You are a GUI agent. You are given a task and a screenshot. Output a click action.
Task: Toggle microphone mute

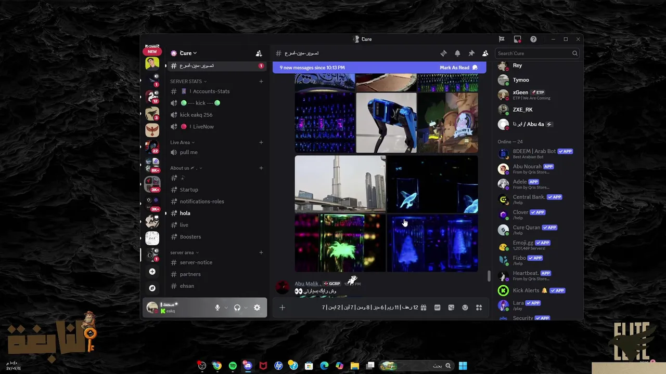[217, 308]
